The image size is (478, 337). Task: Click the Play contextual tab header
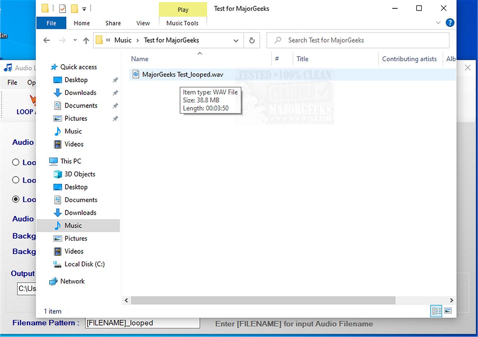coord(183,10)
